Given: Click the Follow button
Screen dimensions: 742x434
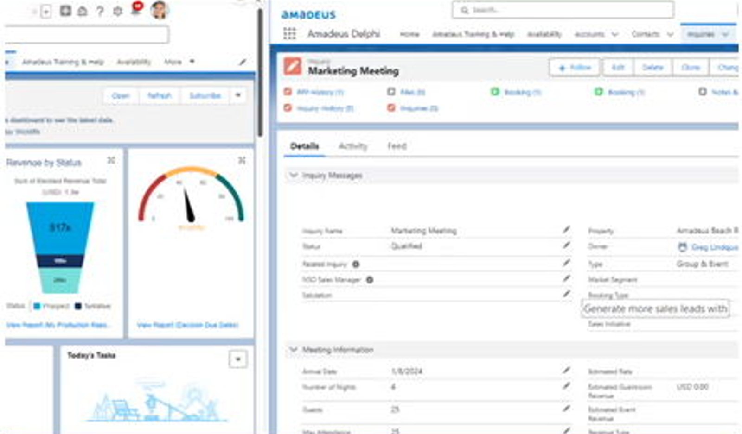Looking at the screenshot, I should coord(575,68).
